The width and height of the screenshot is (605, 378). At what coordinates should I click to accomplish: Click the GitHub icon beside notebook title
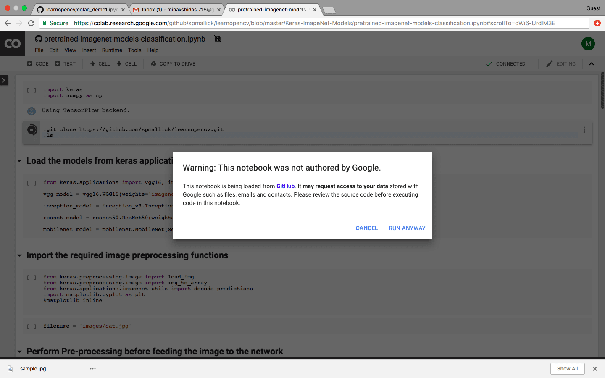[39, 39]
